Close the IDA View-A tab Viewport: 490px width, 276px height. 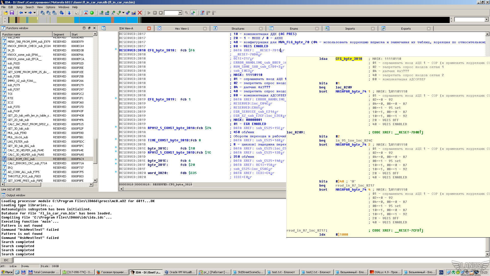pyautogui.click(x=149, y=28)
